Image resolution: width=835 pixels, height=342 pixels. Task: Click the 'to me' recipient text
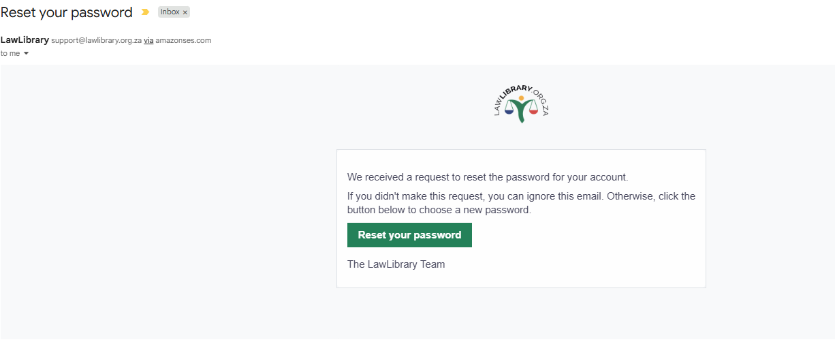point(10,54)
